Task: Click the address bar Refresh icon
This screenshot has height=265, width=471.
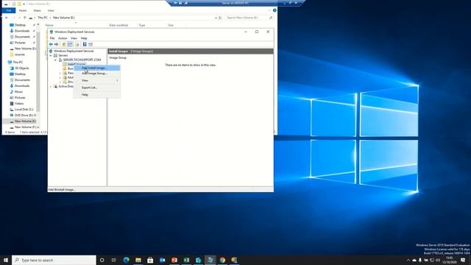Action: [220, 18]
